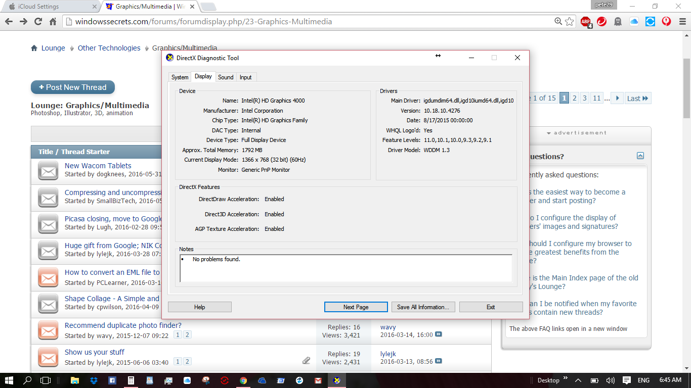Open Gmail shortcut on the taskbar
The height and width of the screenshot is (388, 691).
(318, 380)
